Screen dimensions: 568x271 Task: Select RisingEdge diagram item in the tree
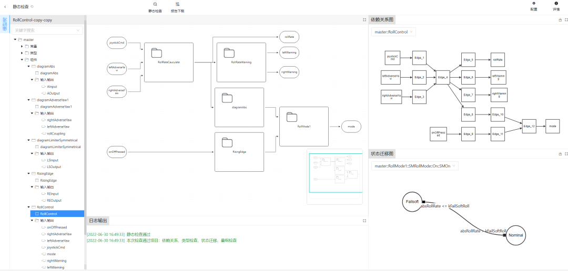48,180
